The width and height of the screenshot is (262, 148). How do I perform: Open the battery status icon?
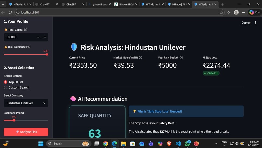pos(242,144)
